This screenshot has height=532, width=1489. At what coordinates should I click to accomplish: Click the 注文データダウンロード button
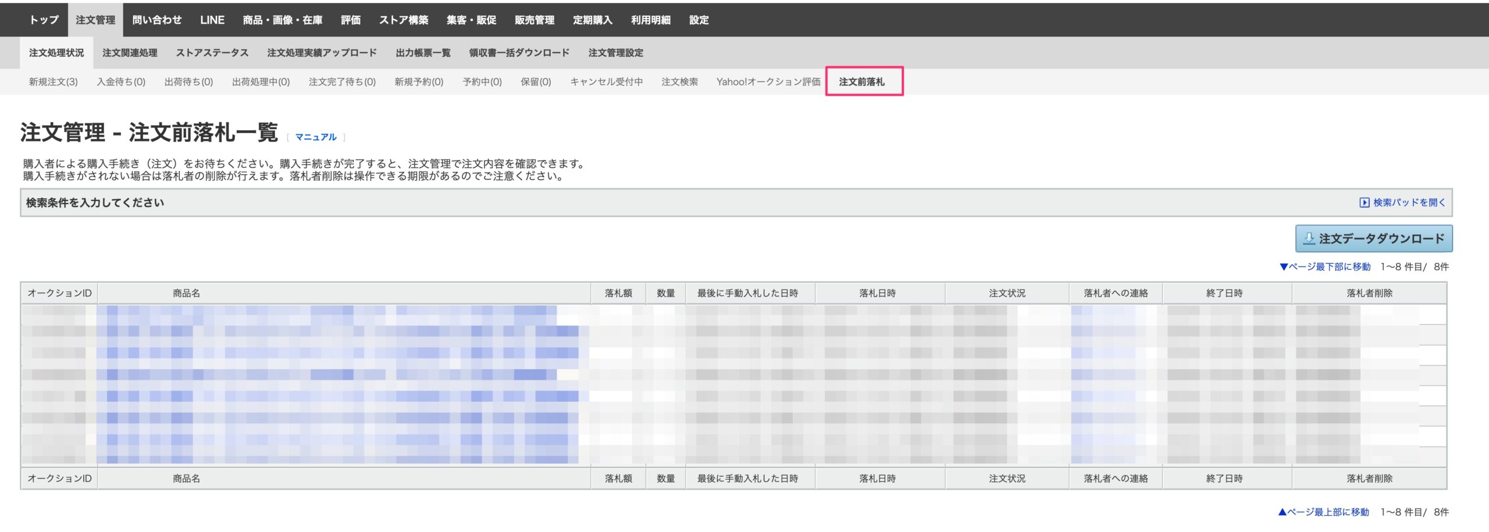pyautogui.click(x=1373, y=238)
